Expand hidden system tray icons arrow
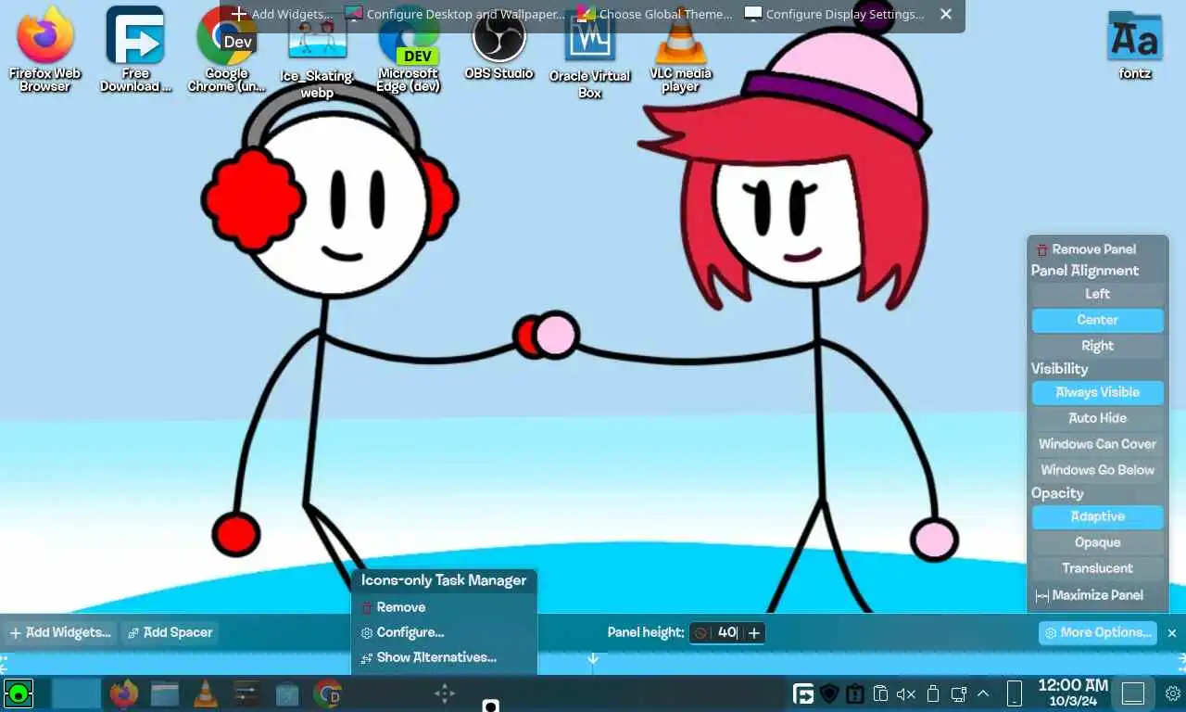This screenshot has width=1186, height=712. point(983,693)
